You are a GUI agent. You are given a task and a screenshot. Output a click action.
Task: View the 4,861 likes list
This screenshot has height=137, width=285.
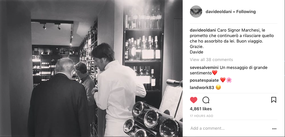[x=201, y=109]
